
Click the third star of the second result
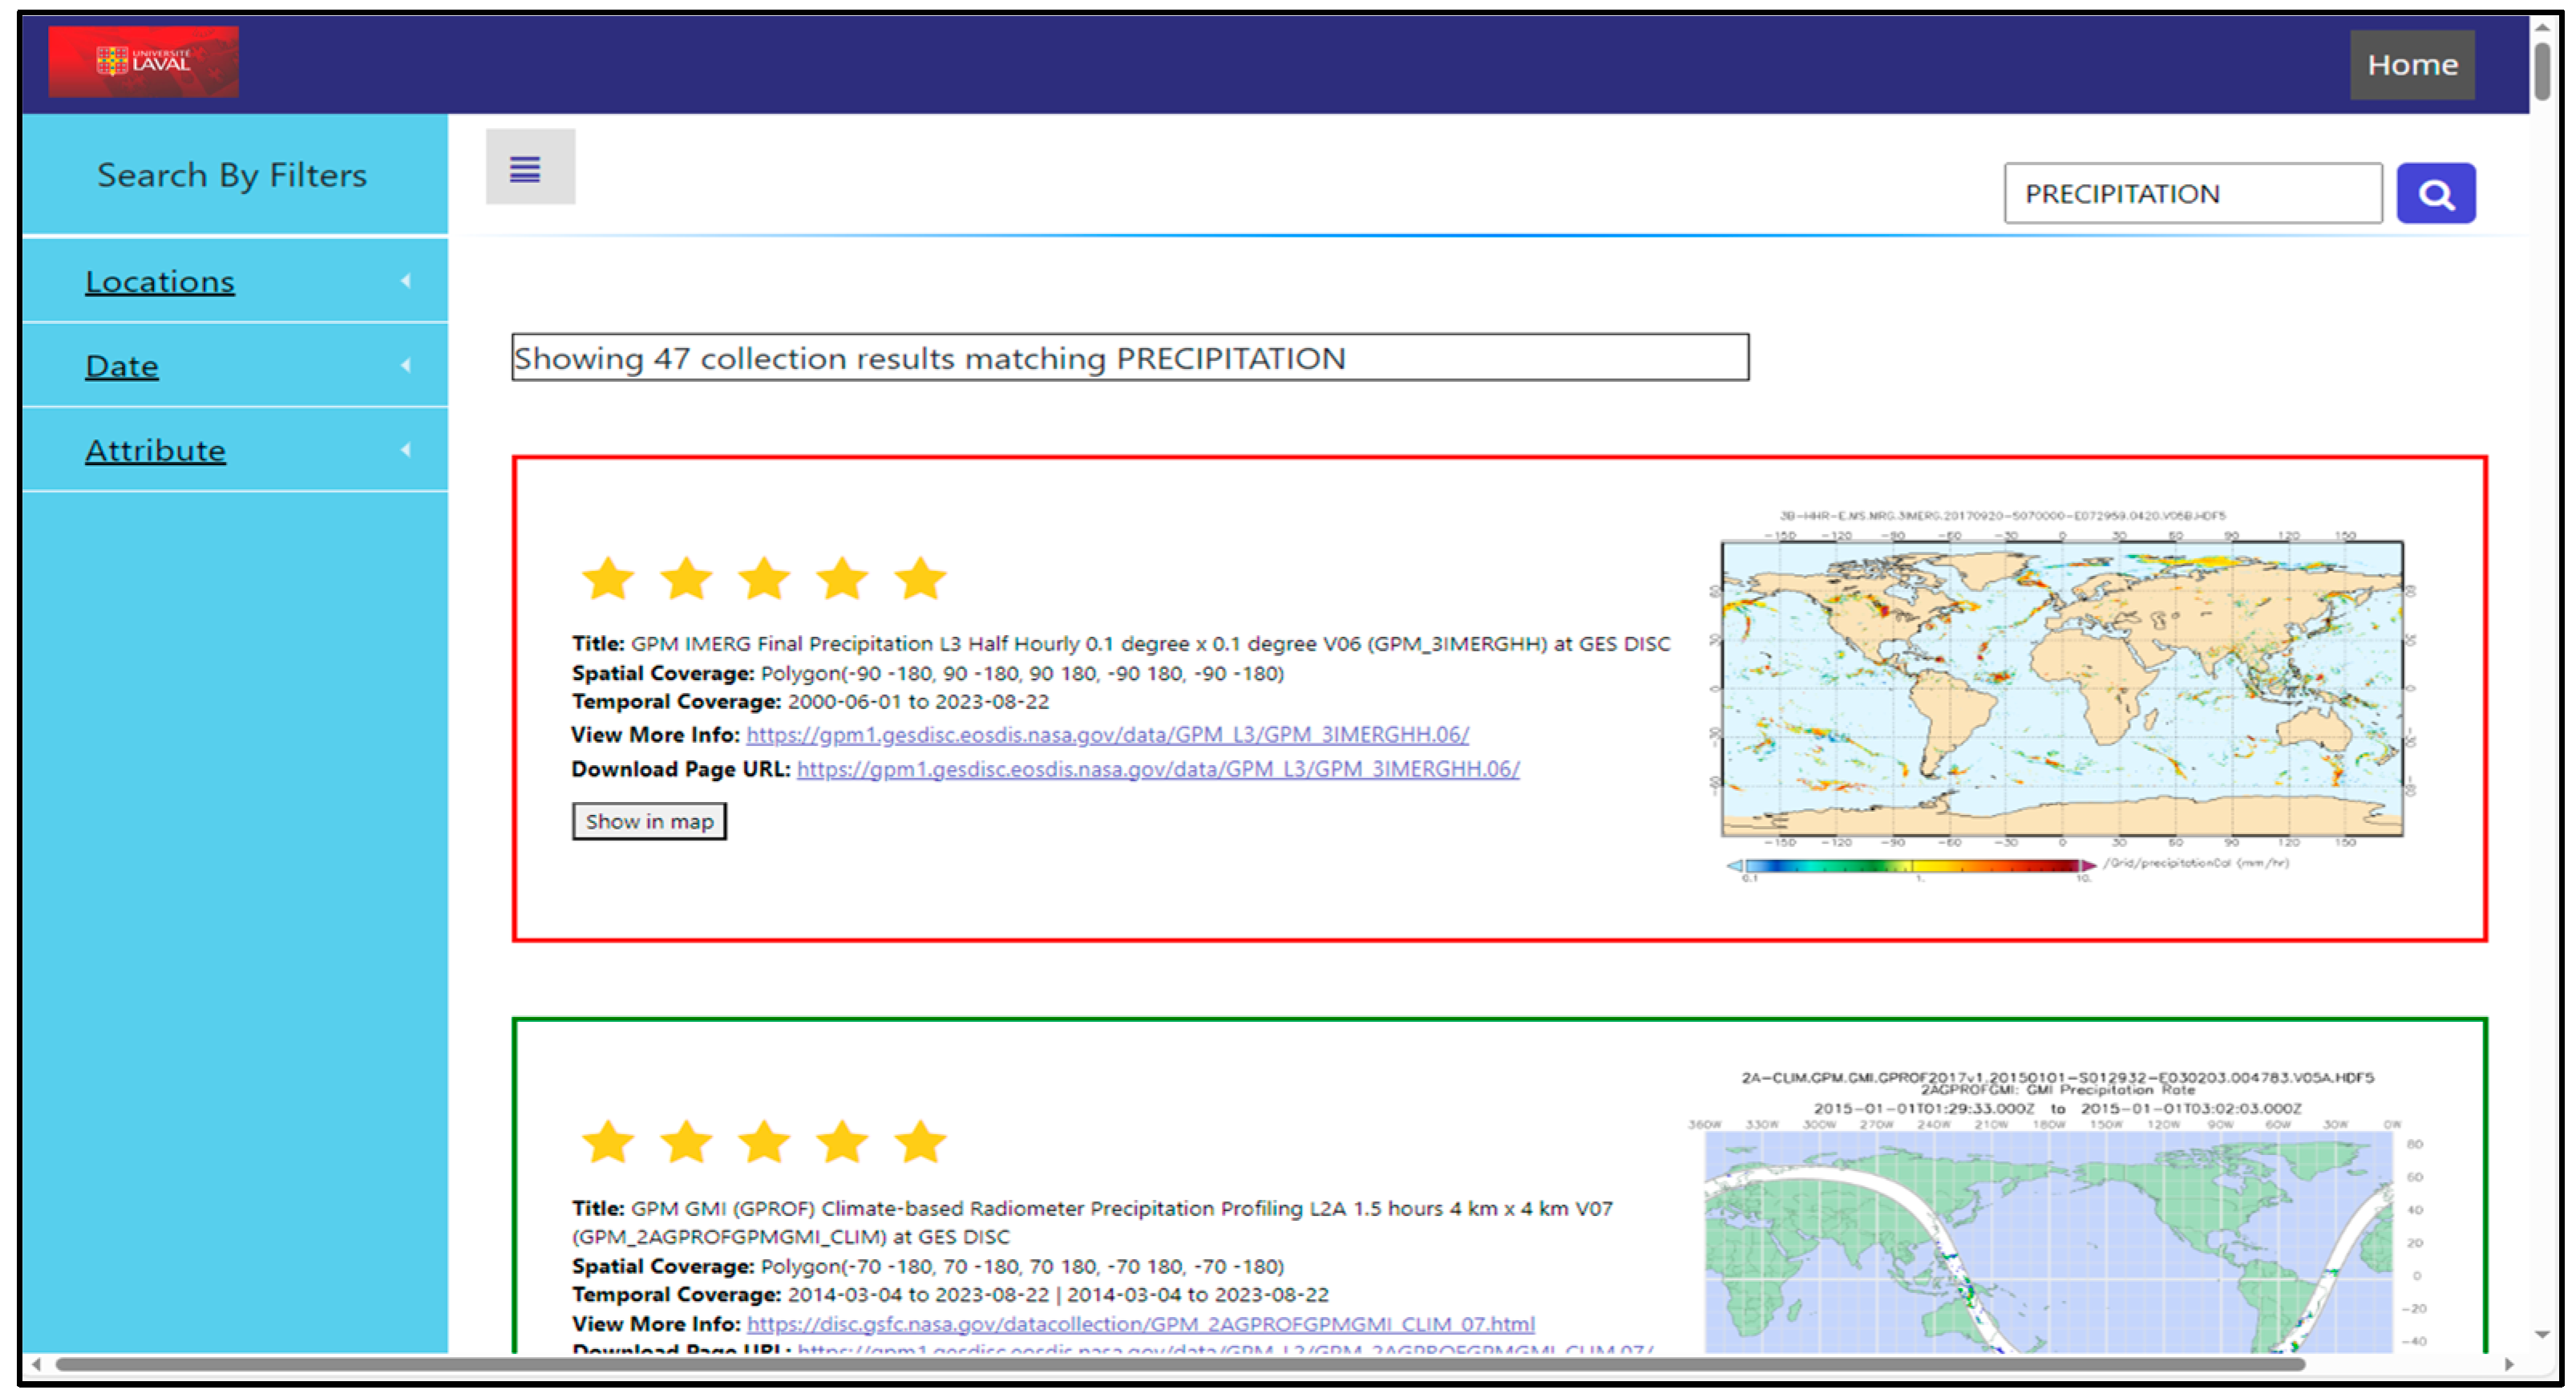764,1142
